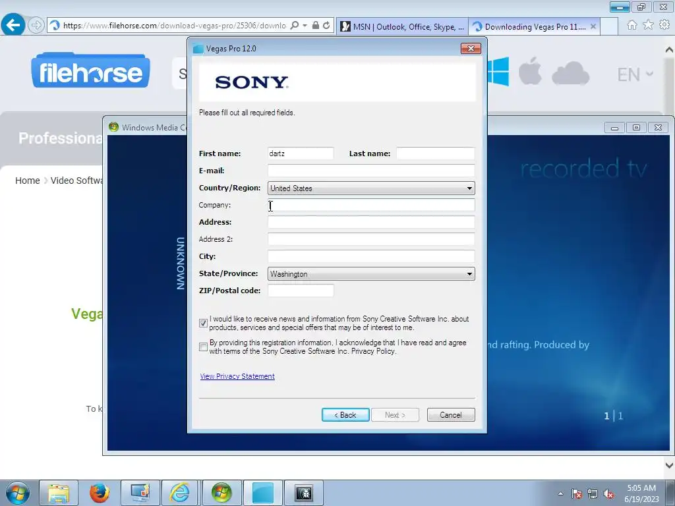This screenshot has width=675, height=506.
Task: Click the Action Center flag tray icon
Action: (577, 494)
